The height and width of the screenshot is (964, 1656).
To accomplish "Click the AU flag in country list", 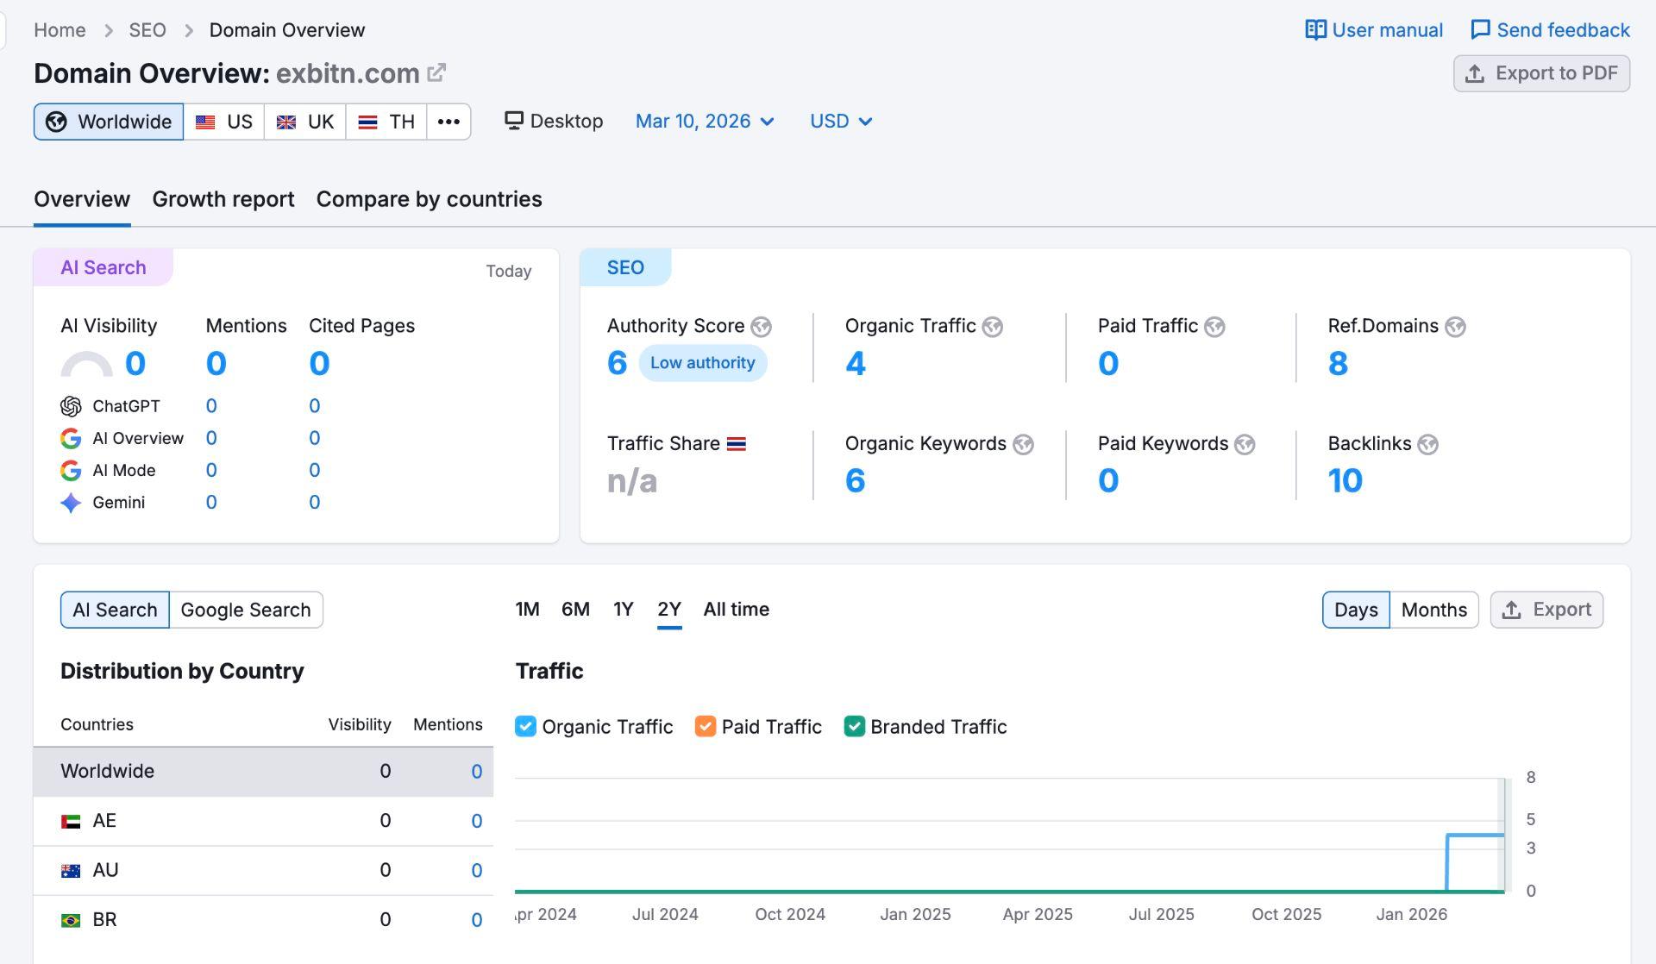I will (71, 871).
